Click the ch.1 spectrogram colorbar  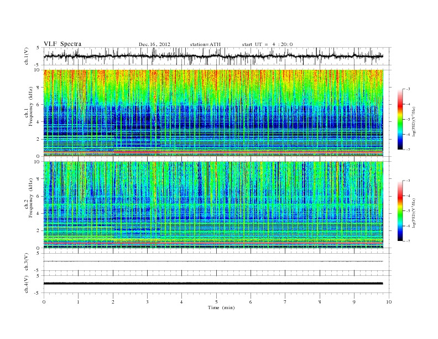pos(400,119)
